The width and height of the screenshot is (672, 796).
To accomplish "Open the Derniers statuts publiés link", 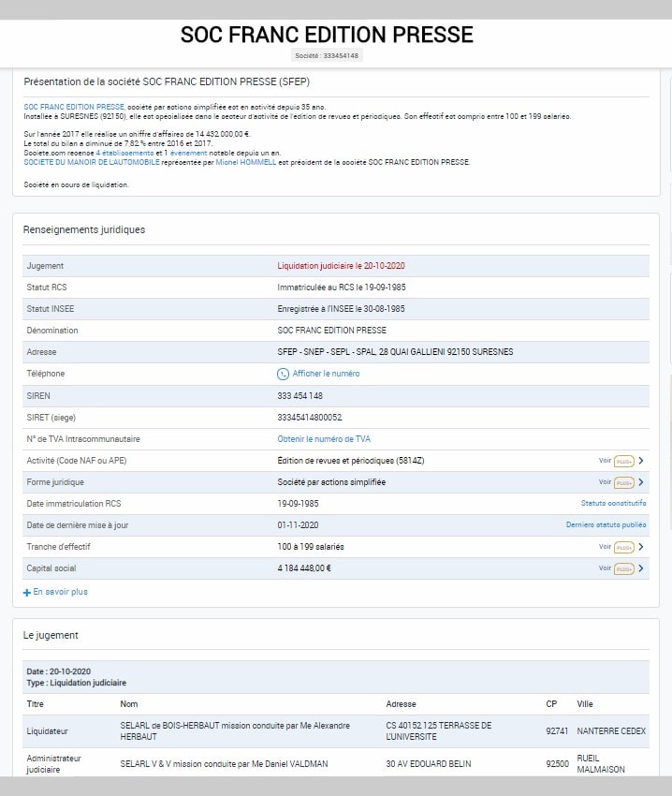I will (606, 525).
